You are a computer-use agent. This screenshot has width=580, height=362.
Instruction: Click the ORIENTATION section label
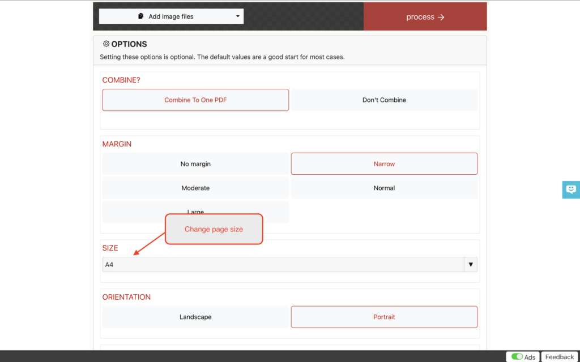click(126, 297)
